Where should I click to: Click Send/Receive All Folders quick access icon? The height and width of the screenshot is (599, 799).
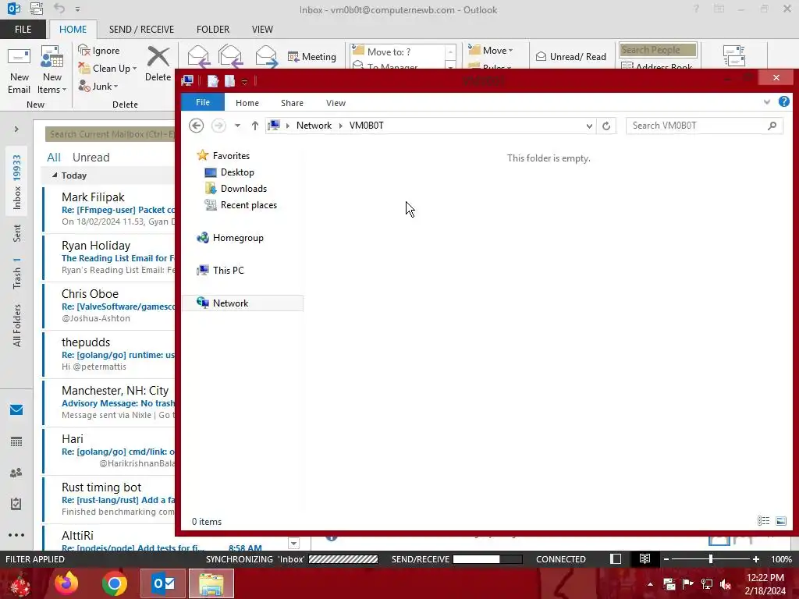pos(37,9)
